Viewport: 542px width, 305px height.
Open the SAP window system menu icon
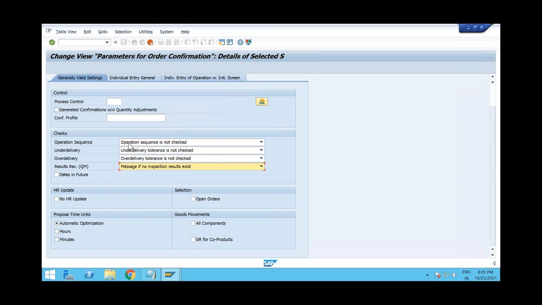pyautogui.click(x=49, y=31)
